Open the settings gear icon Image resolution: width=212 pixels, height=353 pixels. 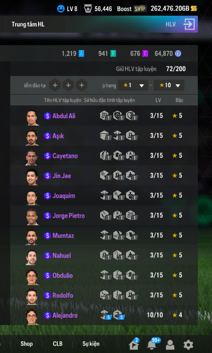tap(188, 345)
